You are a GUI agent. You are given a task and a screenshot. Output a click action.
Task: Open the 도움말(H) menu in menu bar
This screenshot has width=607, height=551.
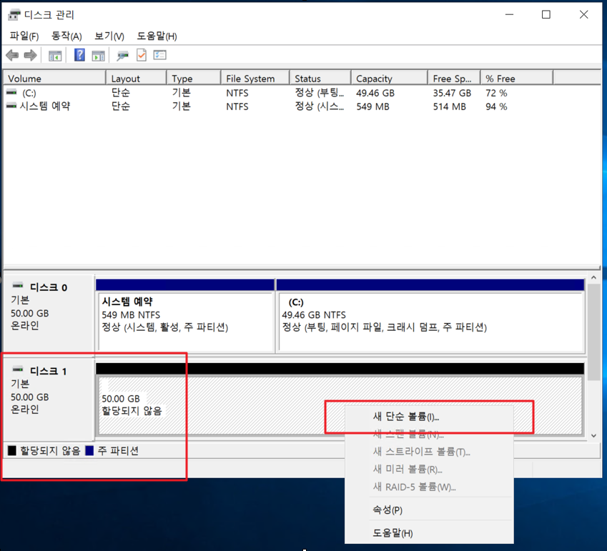[157, 36]
